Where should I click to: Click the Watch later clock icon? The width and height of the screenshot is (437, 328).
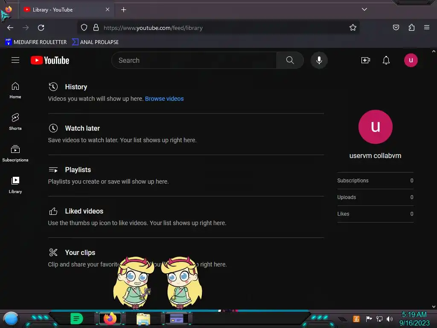(x=53, y=128)
